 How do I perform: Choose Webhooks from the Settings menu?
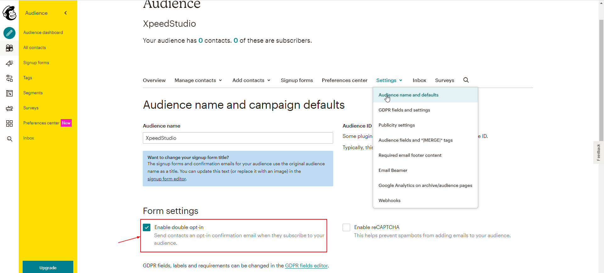[x=389, y=200]
